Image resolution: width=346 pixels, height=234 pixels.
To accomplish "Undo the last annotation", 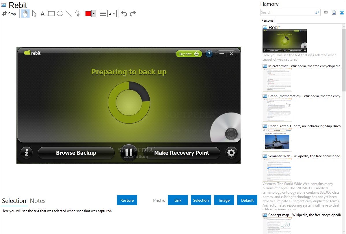I will pos(124,14).
